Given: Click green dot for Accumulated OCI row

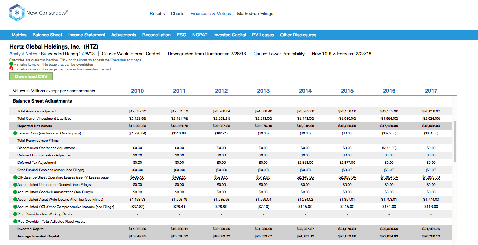Looking at the screenshot, I should 15,207.
